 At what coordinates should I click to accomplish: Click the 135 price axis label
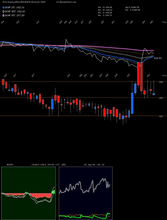pos(161,98)
